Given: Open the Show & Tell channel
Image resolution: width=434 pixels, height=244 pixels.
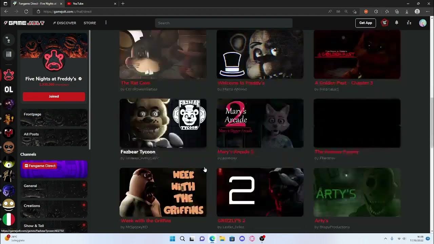Looking at the screenshot, I should (54, 226).
